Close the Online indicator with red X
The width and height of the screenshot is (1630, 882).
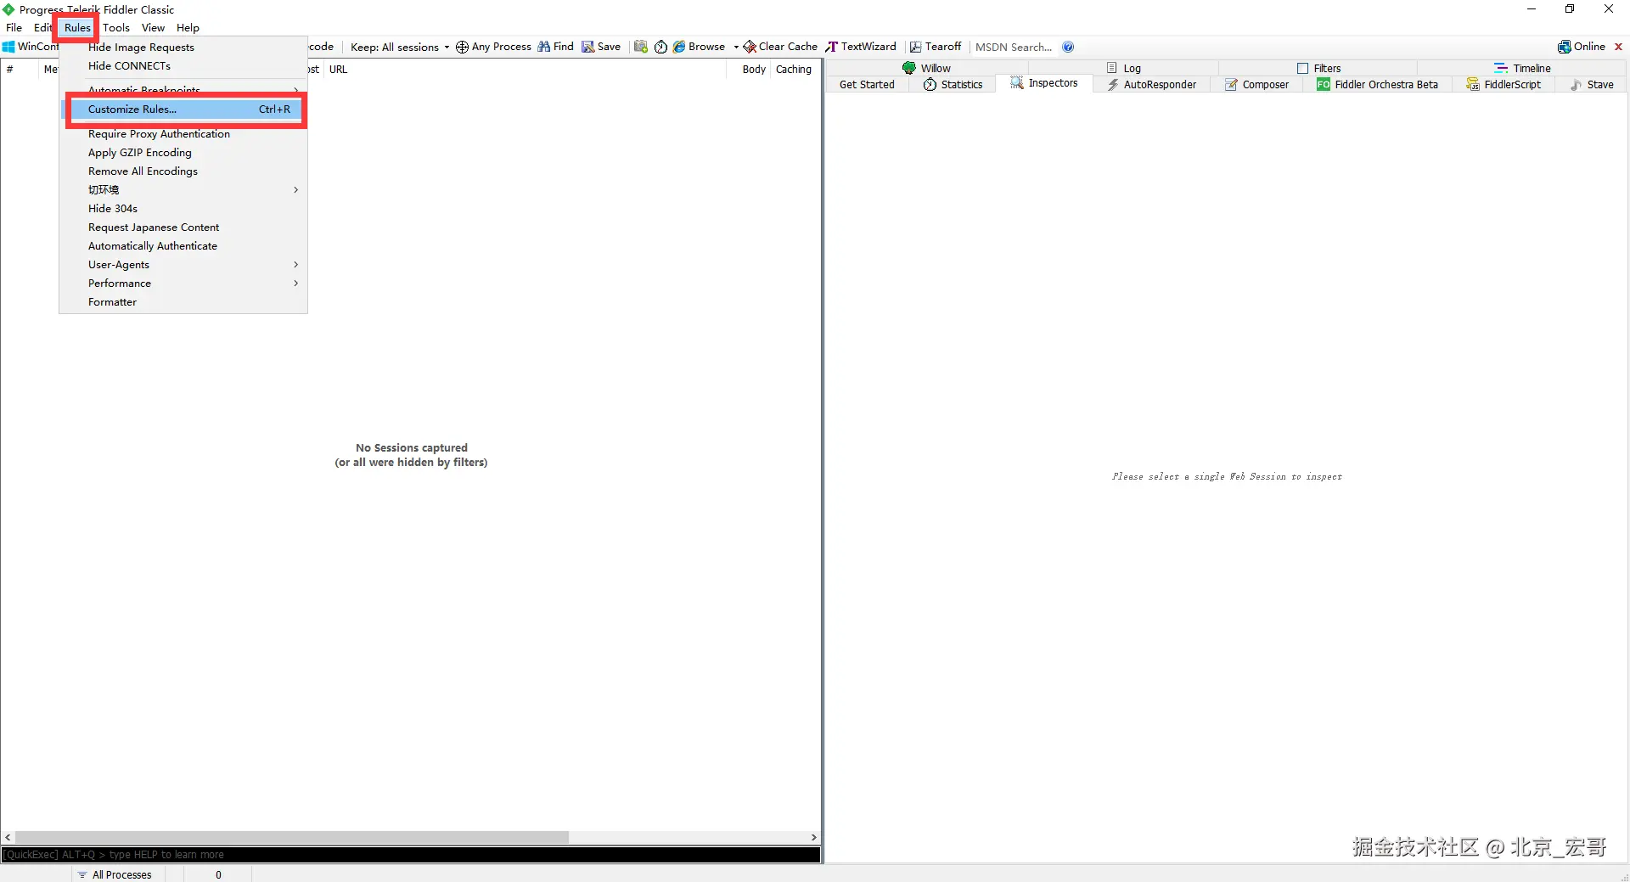click(1618, 47)
